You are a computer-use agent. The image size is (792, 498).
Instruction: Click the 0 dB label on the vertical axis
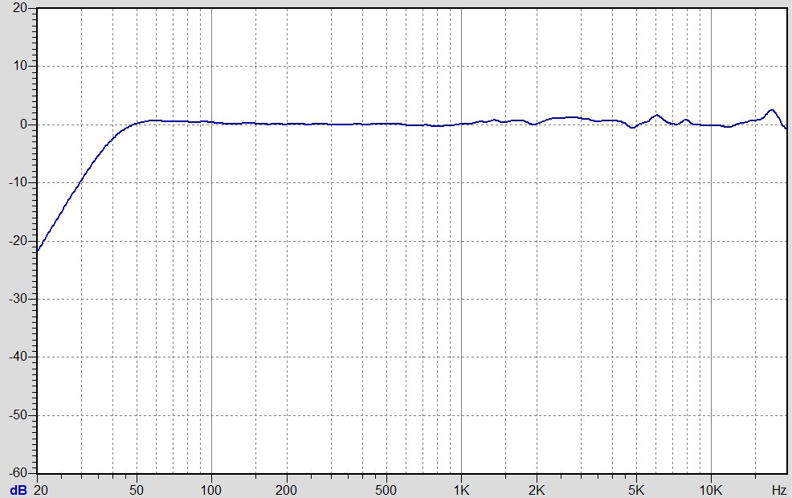click(24, 124)
